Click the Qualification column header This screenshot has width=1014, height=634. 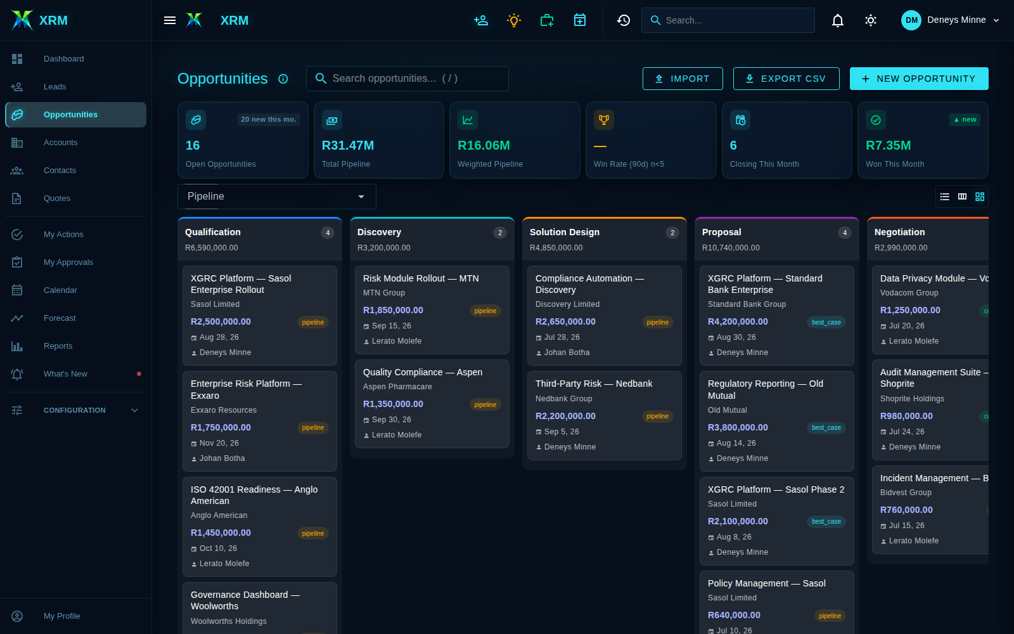(x=260, y=239)
